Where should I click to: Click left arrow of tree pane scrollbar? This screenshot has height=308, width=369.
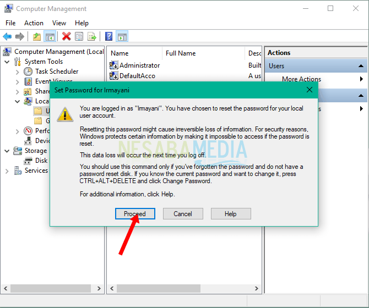[6, 288]
